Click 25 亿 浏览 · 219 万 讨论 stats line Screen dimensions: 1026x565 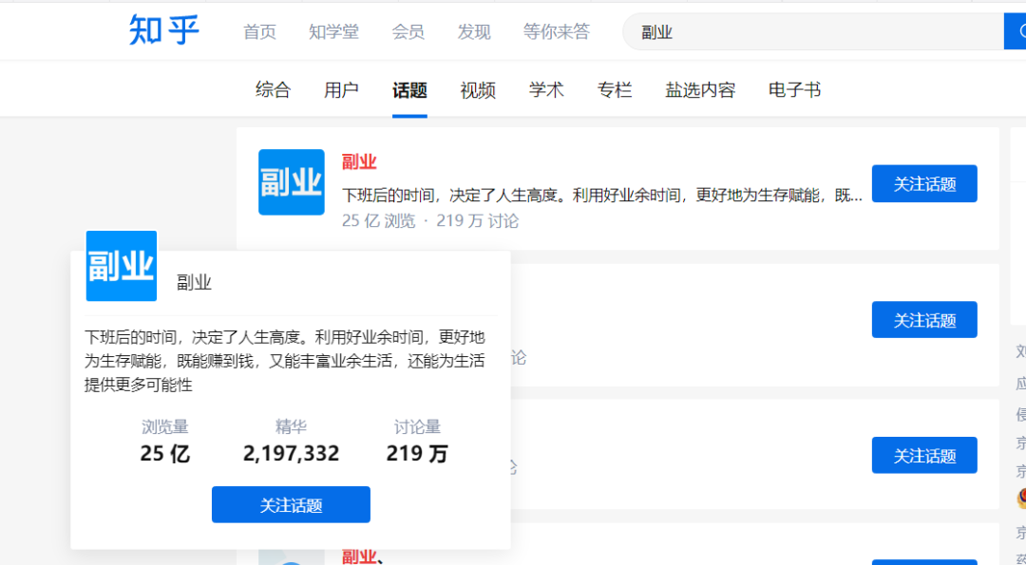[430, 221]
